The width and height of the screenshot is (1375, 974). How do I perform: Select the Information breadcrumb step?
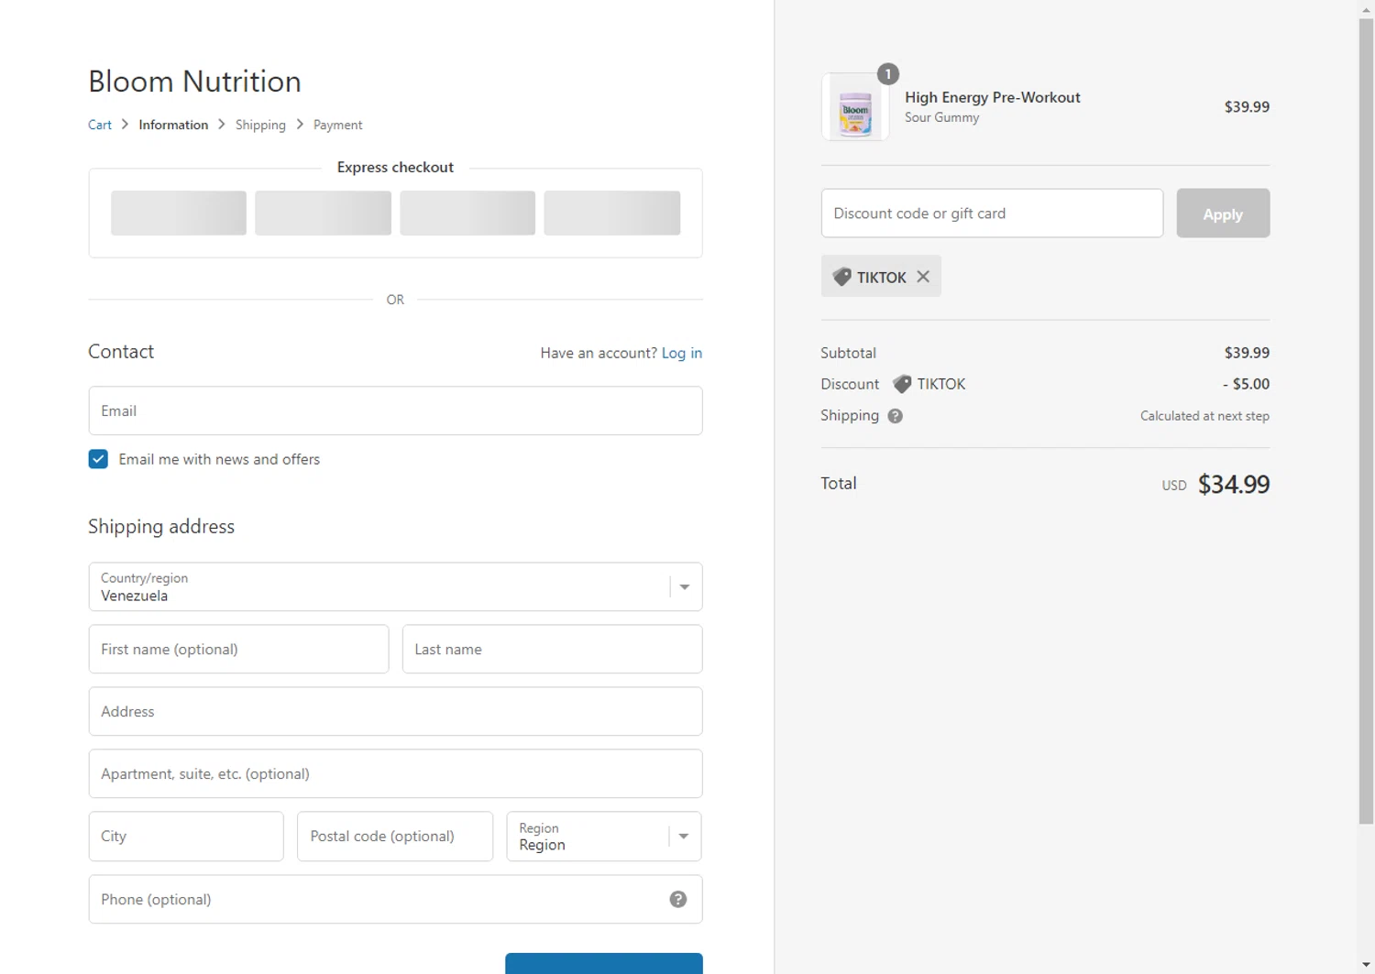tap(173, 125)
